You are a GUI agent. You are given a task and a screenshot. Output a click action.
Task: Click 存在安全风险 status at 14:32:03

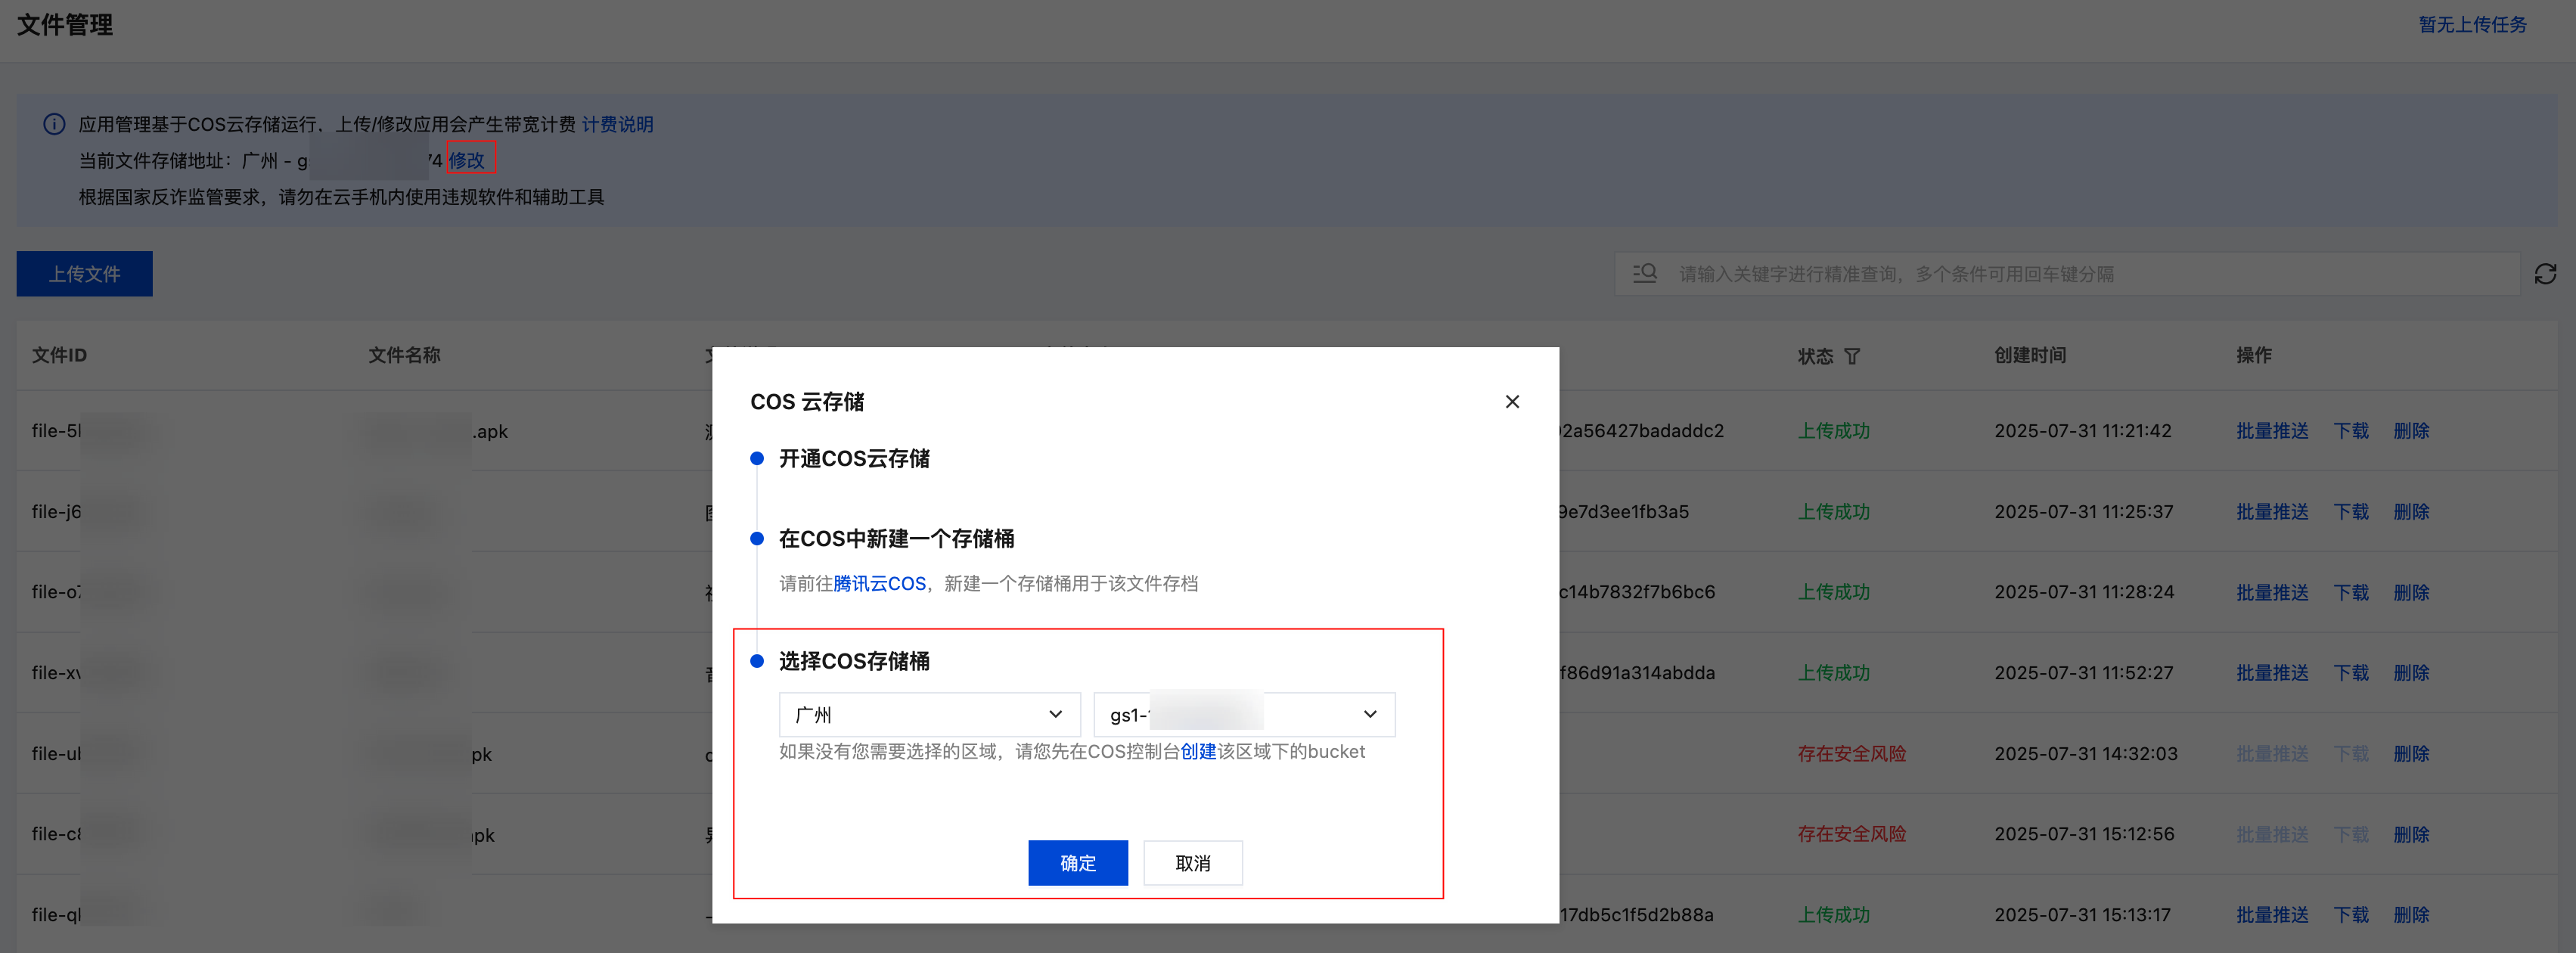point(1851,753)
